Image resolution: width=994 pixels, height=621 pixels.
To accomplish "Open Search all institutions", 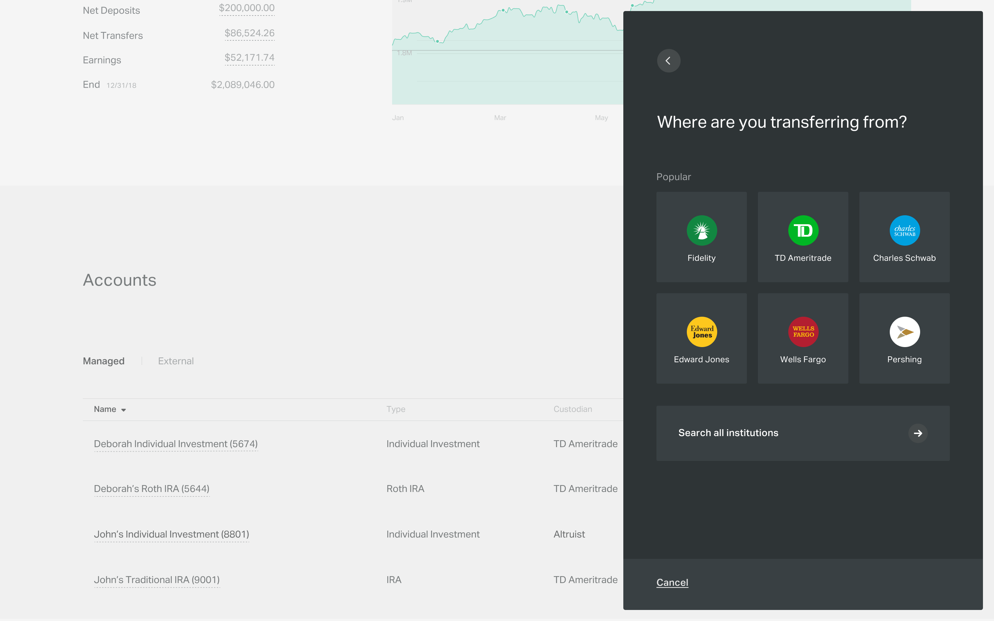I will (728, 433).
